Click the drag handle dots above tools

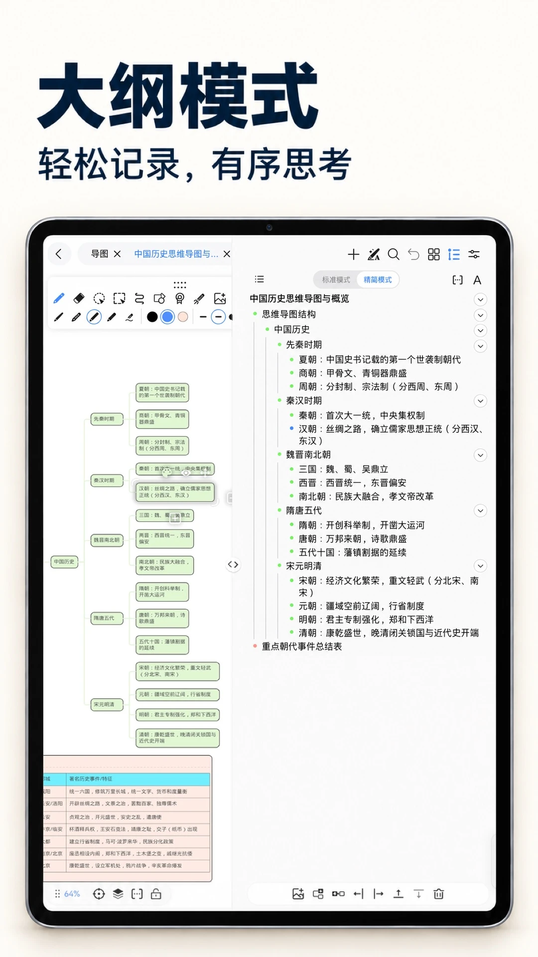(180, 285)
